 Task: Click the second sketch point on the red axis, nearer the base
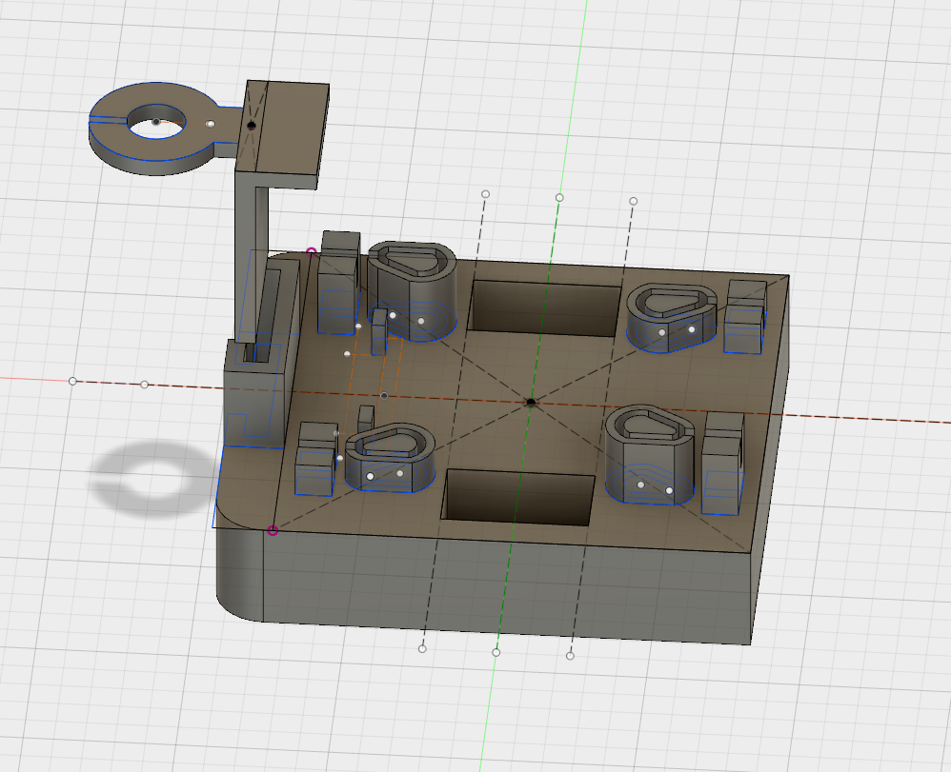[144, 385]
